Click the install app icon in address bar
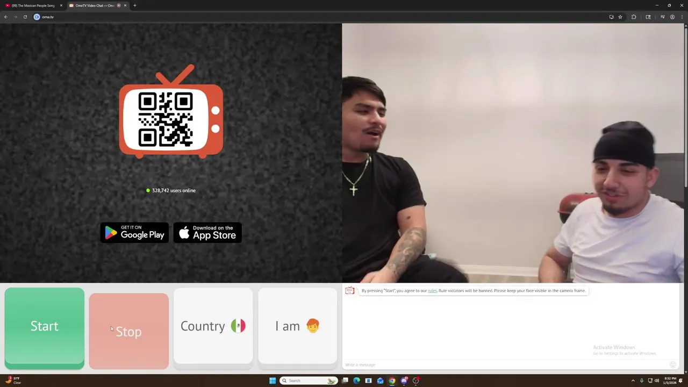This screenshot has height=387, width=688. pyautogui.click(x=611, y=17)
